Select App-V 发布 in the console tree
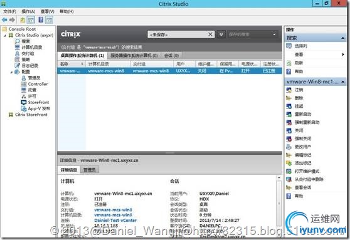The height and width of the screenshot is (240, 350). click(x=39, y=108)
